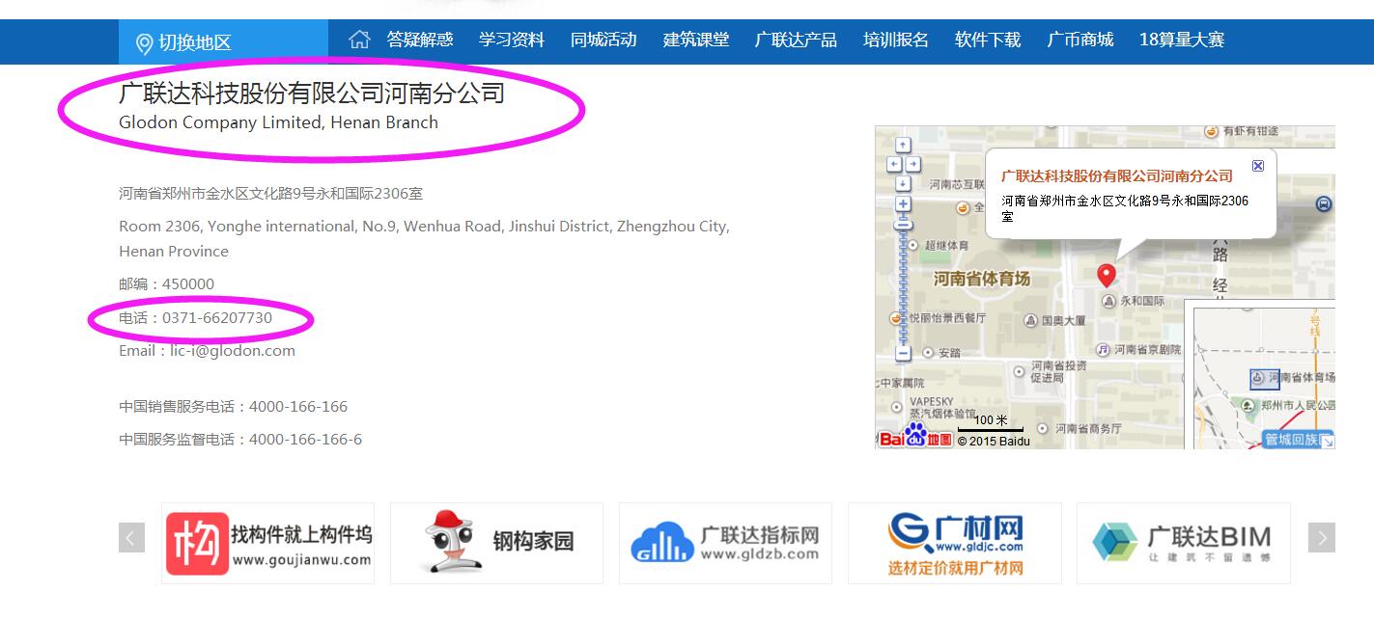The image size is (1374, 619).
Task: Click the email lic-i@glodon.com
Action: click(x=233, y=351)
